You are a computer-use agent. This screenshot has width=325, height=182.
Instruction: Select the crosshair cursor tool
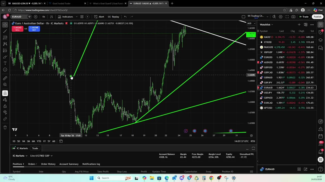pos(5,25)
